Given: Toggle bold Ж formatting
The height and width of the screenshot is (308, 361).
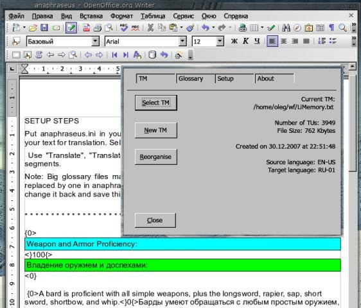Looking at the screenshot, I should coord(234,42).
